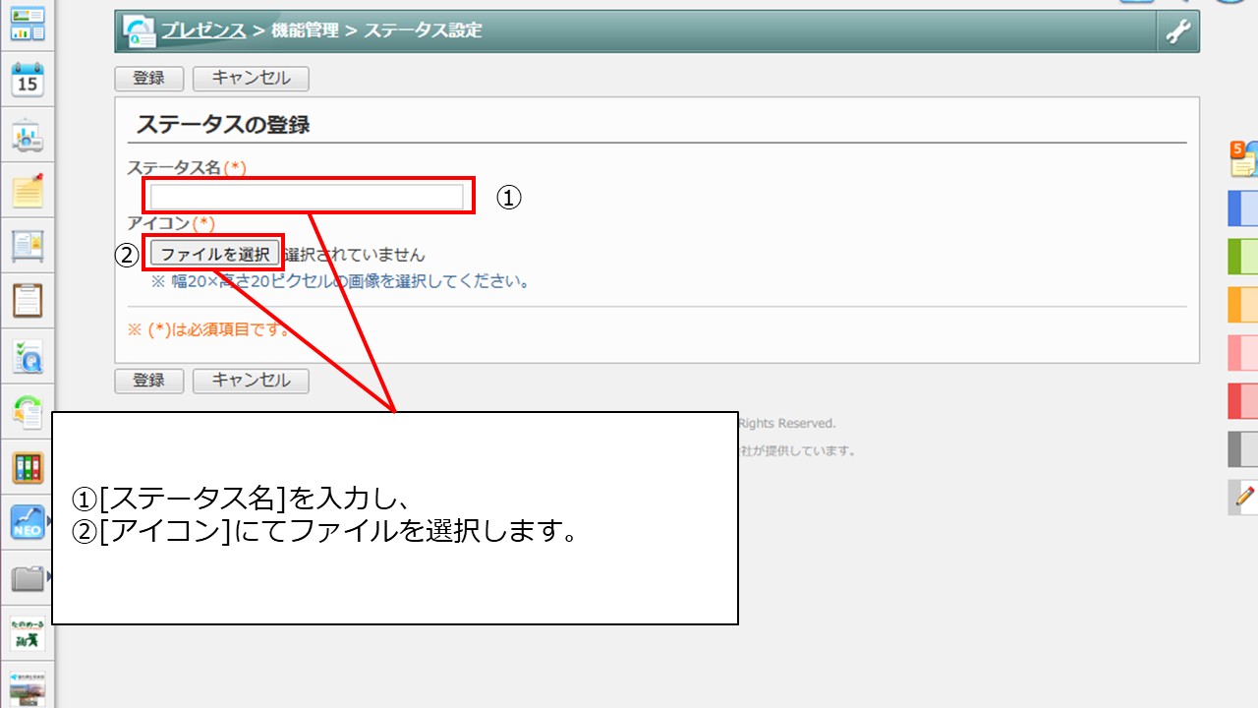
Task: Open the gray folder sidebar icon
Action: coord(28,578)
